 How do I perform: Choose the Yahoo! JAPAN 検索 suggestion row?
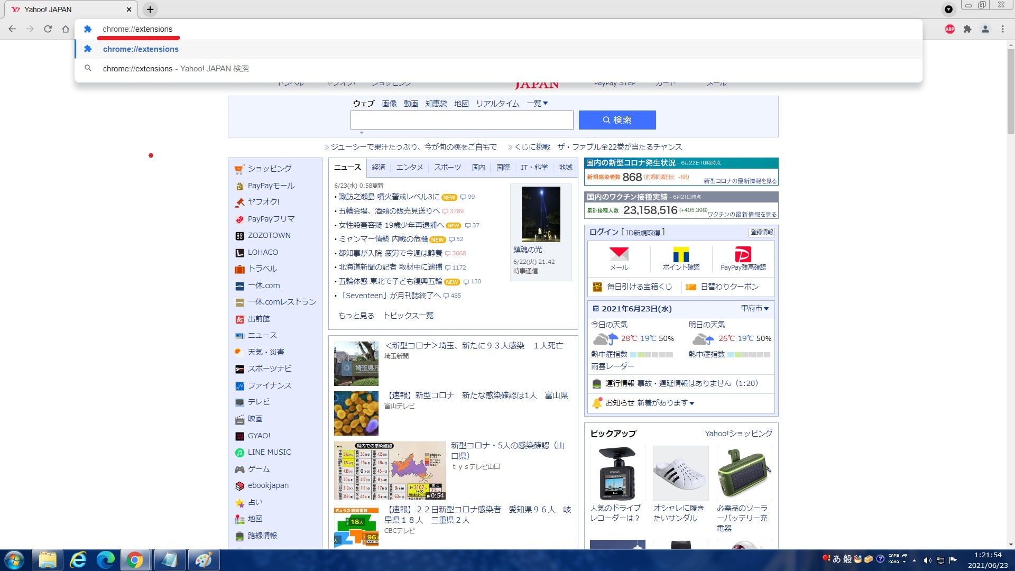coord(499,69)
